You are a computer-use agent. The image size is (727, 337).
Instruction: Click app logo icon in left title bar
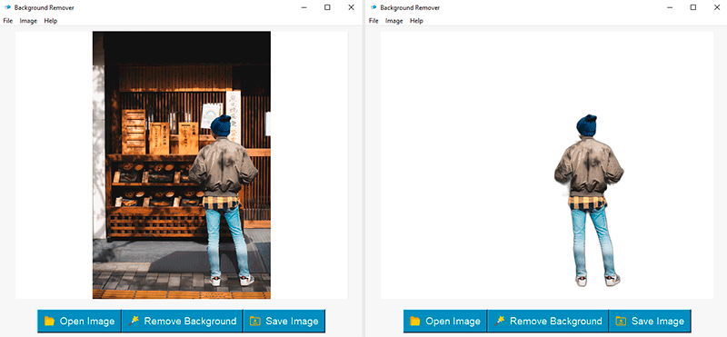(7, 7)
